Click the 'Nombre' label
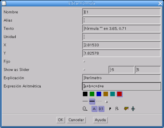The image size is (164, 128). (11, 12)
